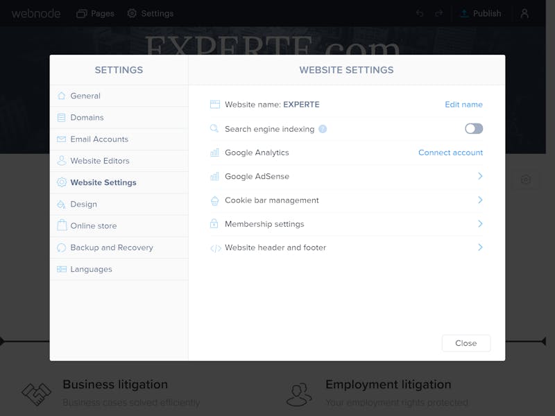Open Search engine indexing help tooltip
This screenshot has width=555, height=416.
(323, 129)
